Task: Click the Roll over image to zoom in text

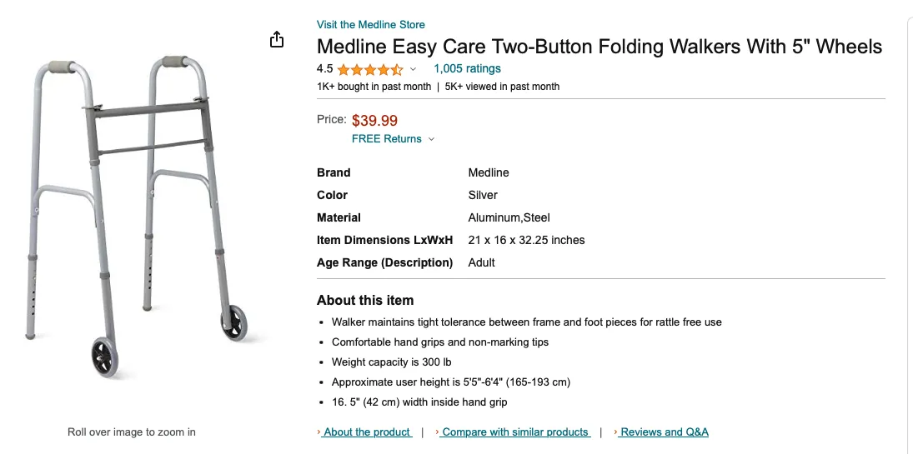Action: coord(132,432)
